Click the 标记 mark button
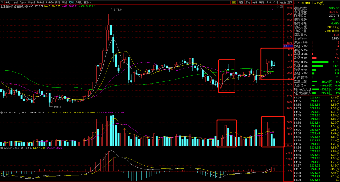 tap(275, 3)
